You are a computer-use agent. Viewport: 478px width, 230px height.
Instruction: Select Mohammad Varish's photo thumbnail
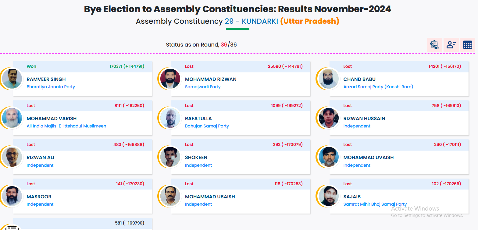pos(12,118)
